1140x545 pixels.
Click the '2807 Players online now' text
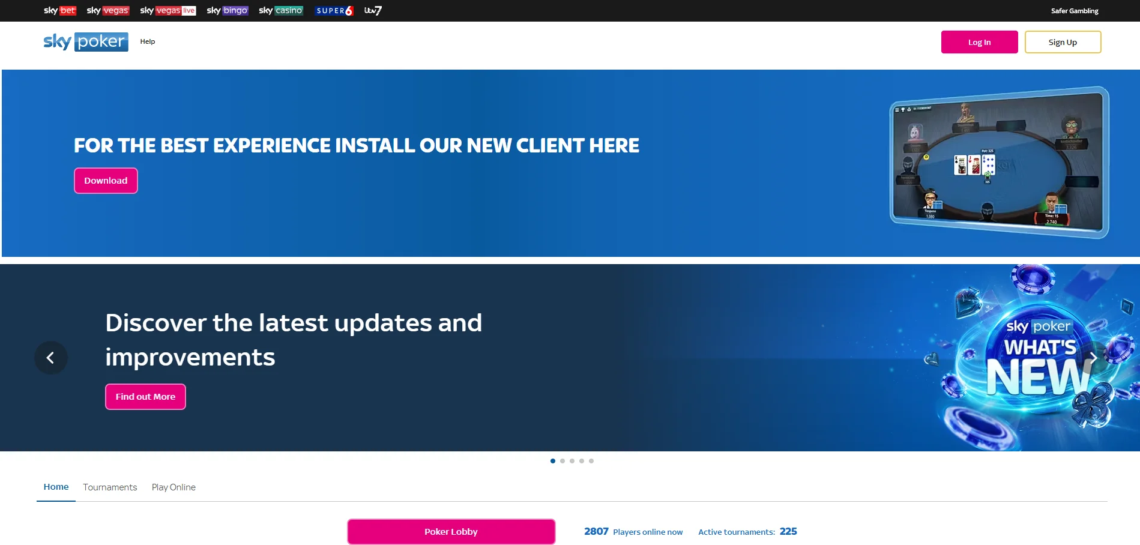point(633,532)
